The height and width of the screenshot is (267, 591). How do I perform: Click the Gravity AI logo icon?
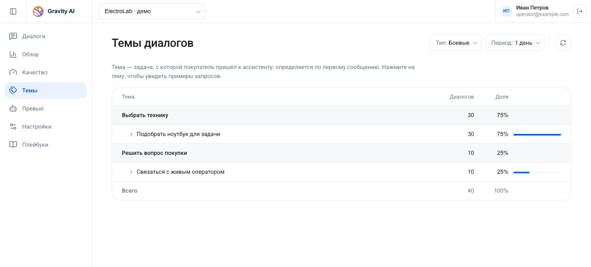click(x=38, y=12)
